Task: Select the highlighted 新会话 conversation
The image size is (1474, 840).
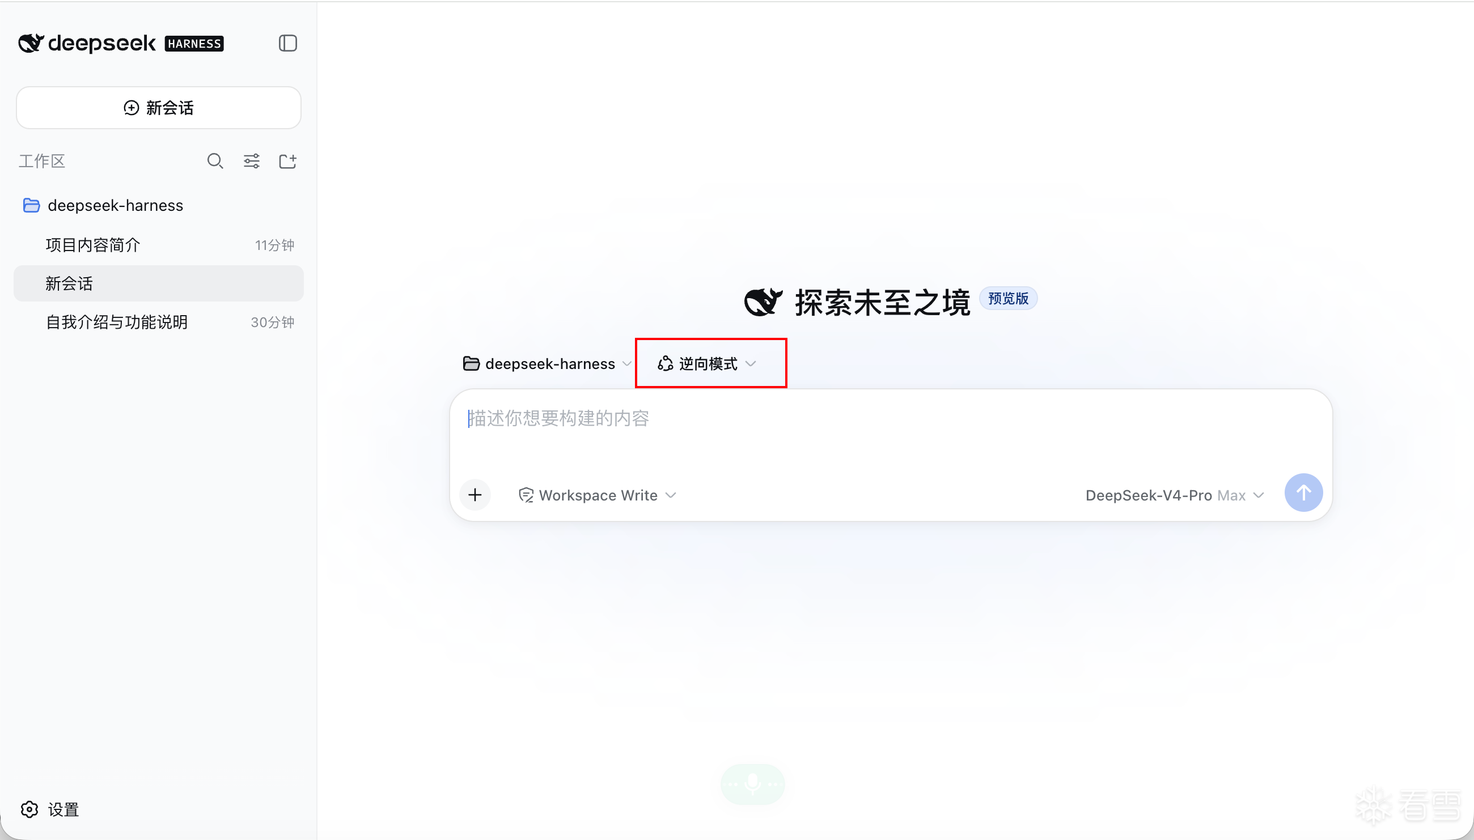Action: click(x=159, y=283)
